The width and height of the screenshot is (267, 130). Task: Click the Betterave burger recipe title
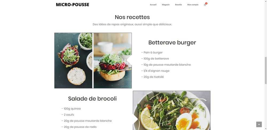[x=172, y=42]
